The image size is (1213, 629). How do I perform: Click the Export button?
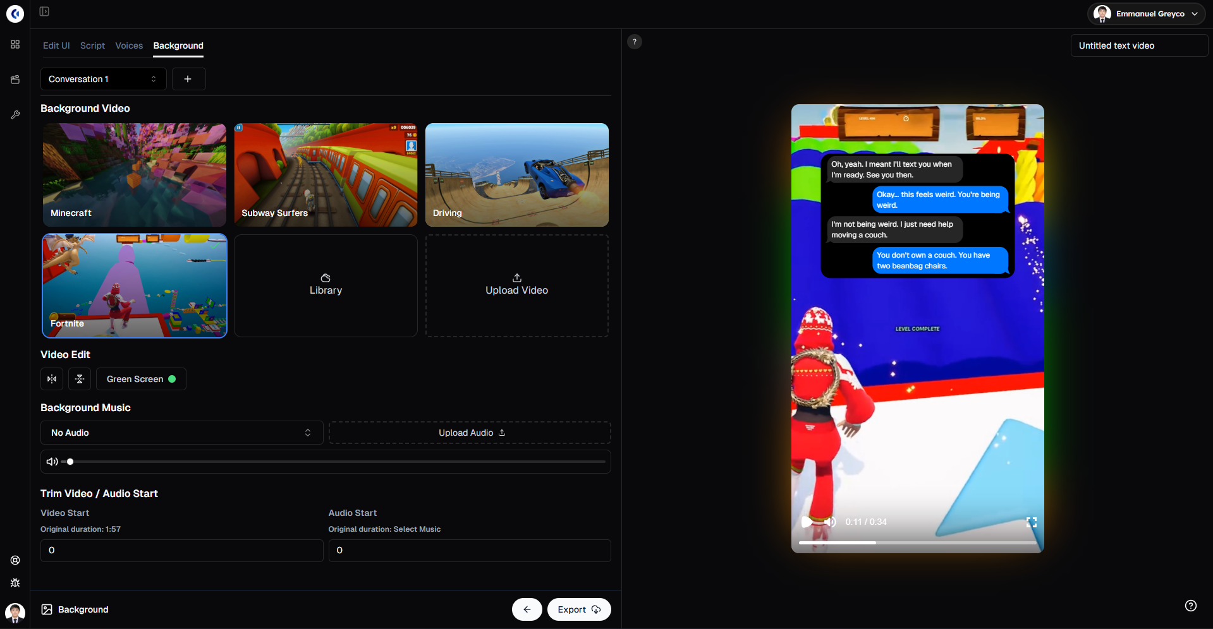tap(579, 609)
